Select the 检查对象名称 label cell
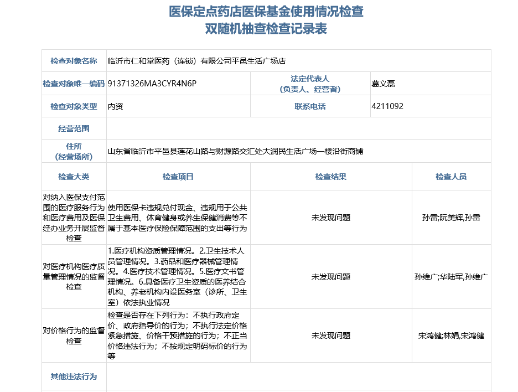Screen dimensions: 518x392 [x=74, y=61]
